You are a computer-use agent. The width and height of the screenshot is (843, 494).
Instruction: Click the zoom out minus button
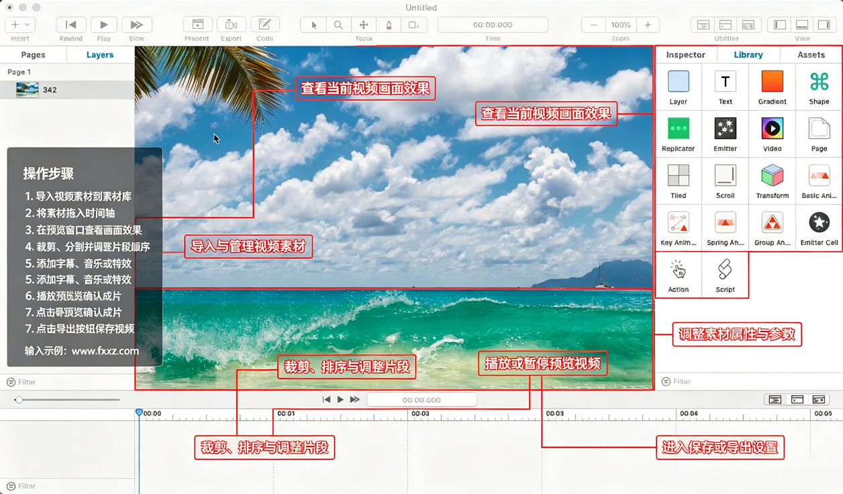(593, 25)
